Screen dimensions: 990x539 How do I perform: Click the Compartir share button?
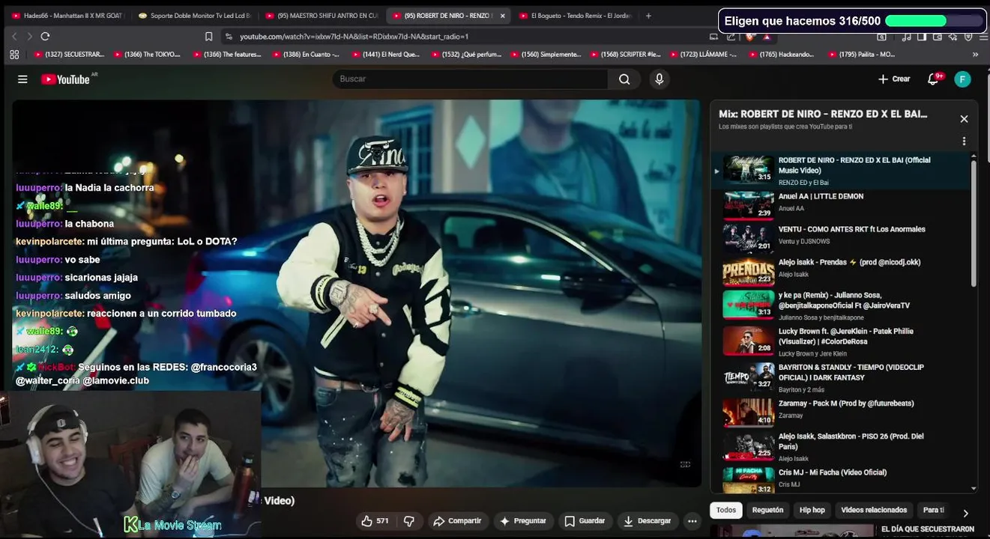point(457,521)
